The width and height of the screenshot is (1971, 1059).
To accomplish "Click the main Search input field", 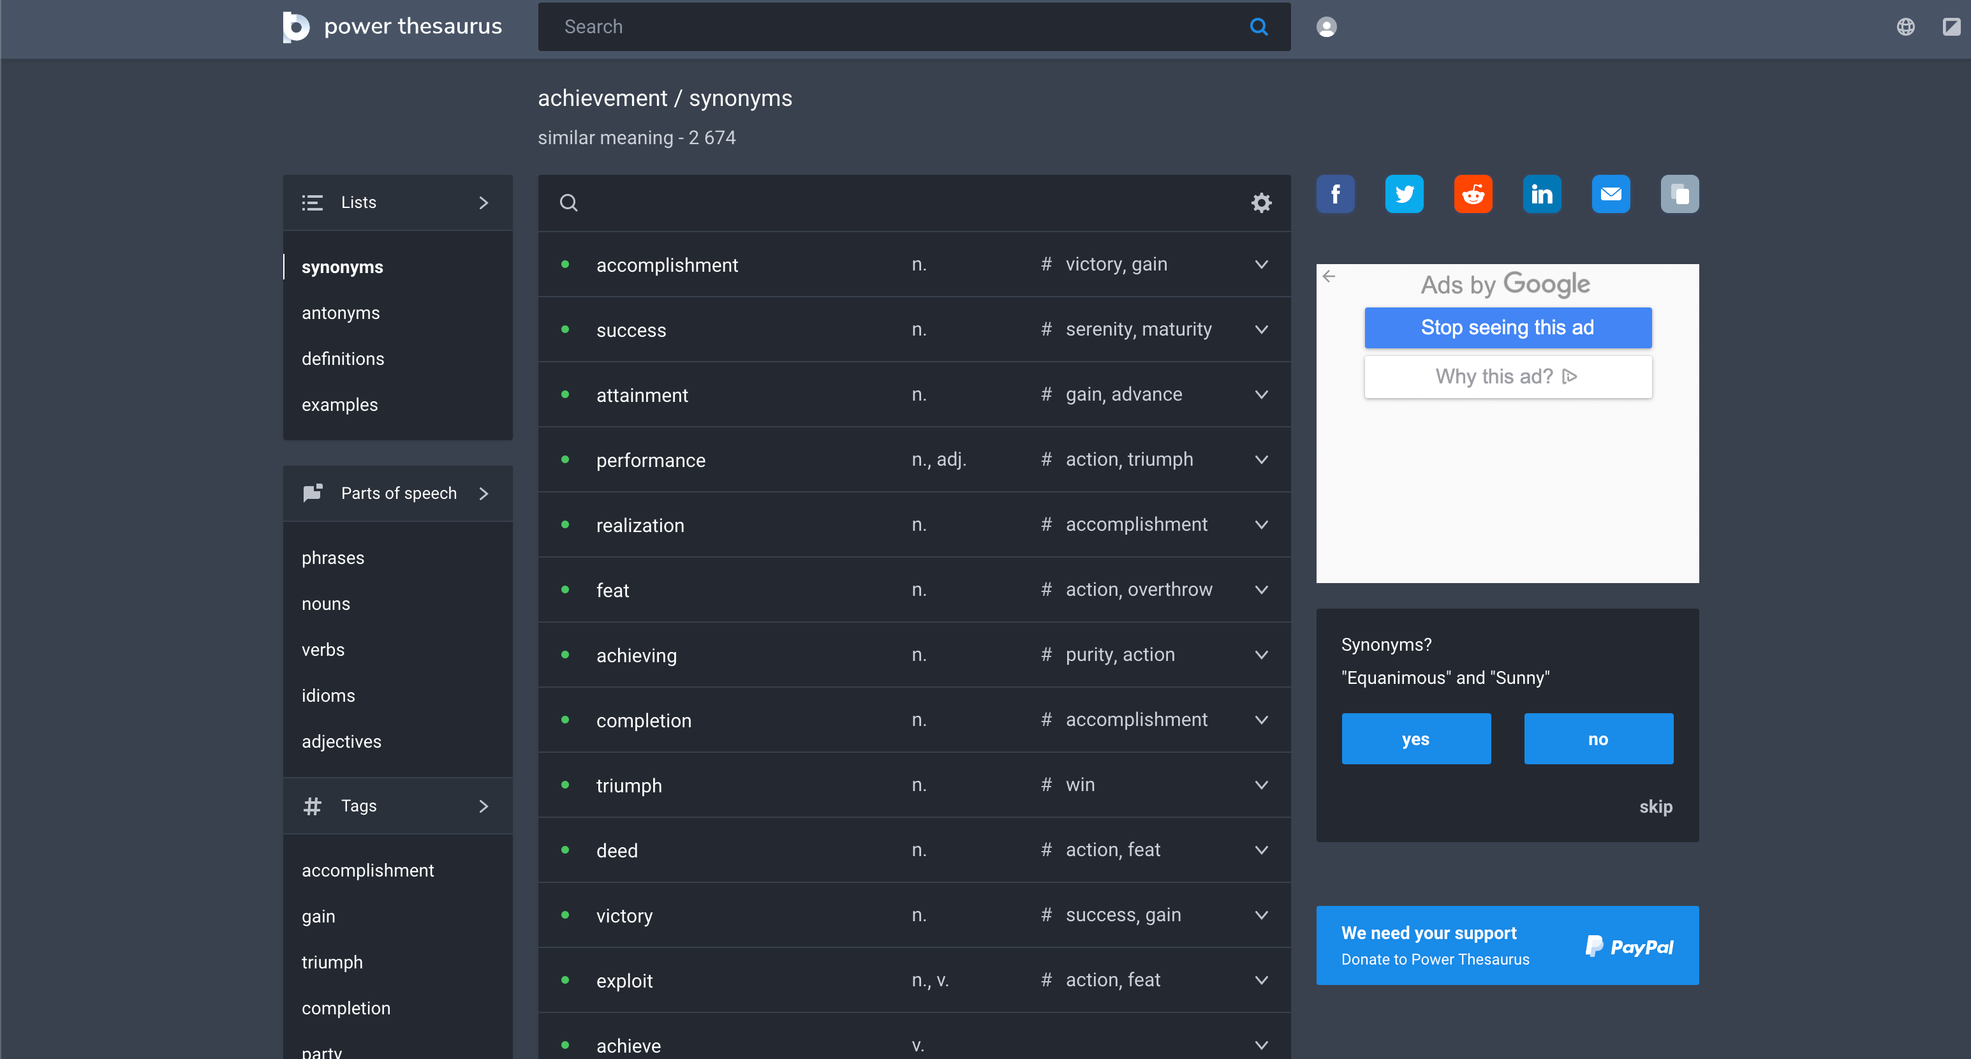I will [x=895, y=27].
